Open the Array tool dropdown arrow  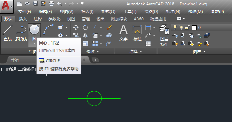(101, 43)
